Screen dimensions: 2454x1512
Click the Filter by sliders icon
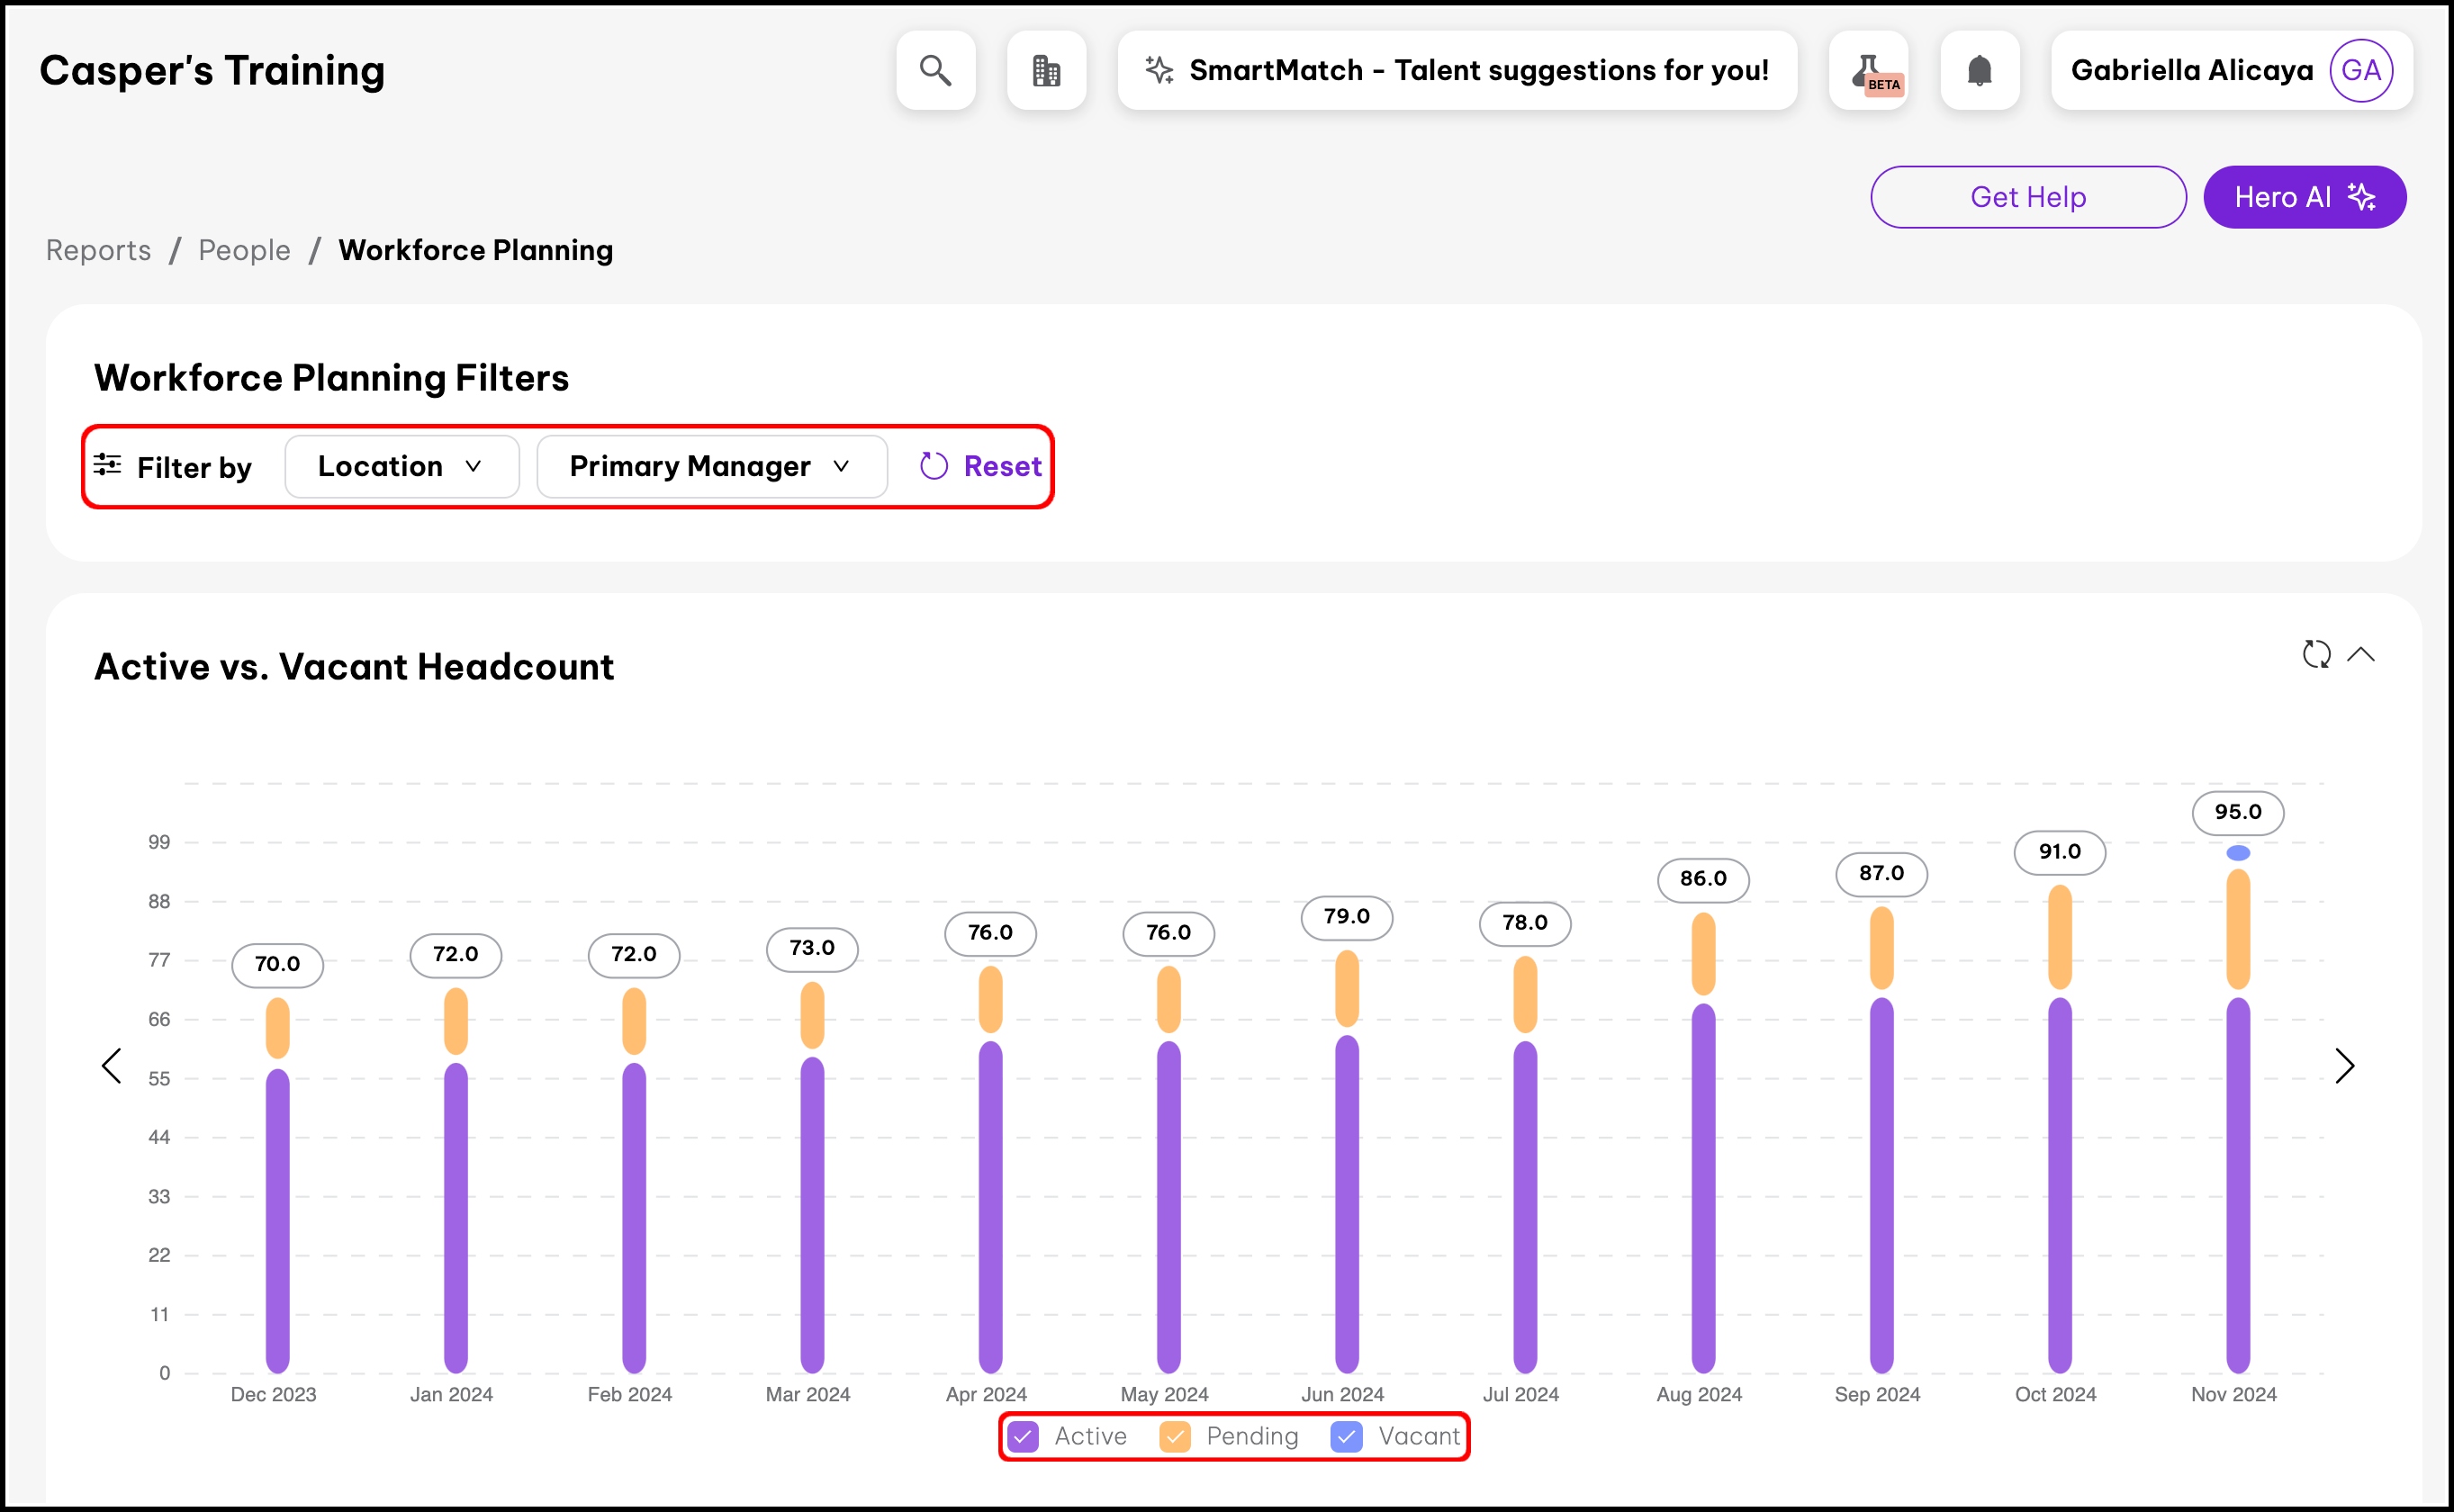(x=108, y=465)
